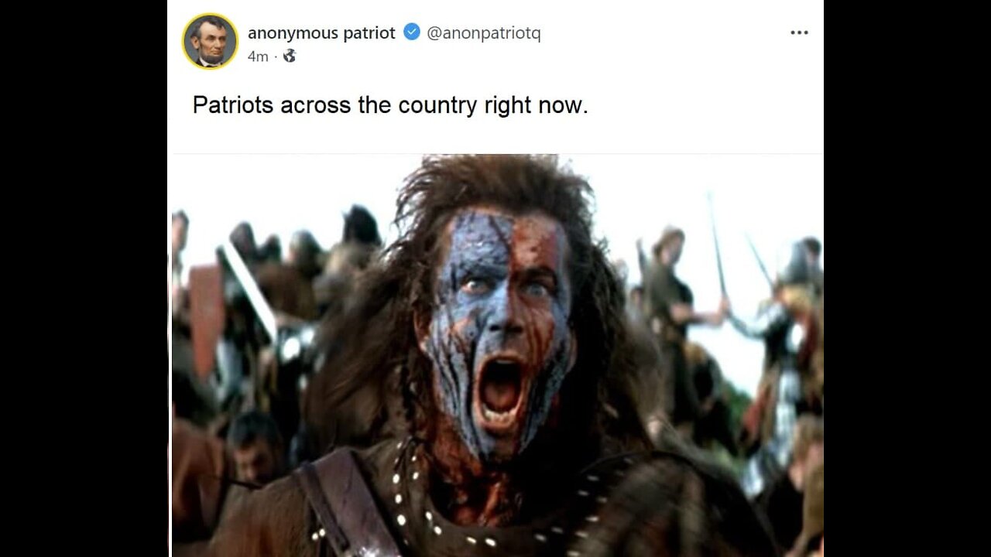The height and width of the screenshot is (557, 991).
Task: Select the post text about patriots
Action: tap(390, 104)
